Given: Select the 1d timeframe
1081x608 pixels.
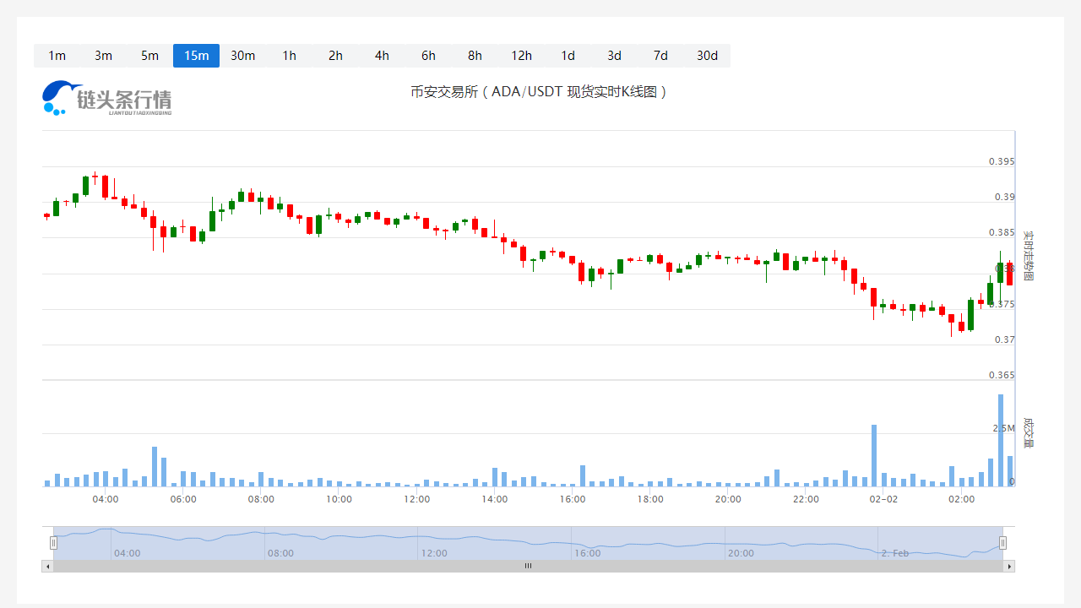Looking at the screenshot, I should pyautogui.click(x=568, y=56).
